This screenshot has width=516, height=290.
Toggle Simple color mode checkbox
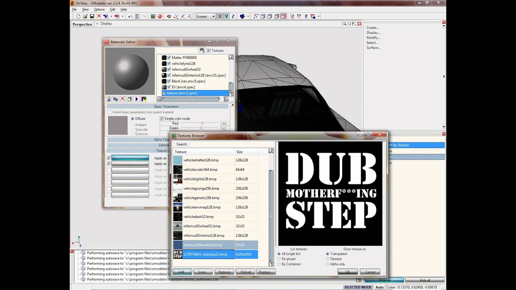coord(162,118)
